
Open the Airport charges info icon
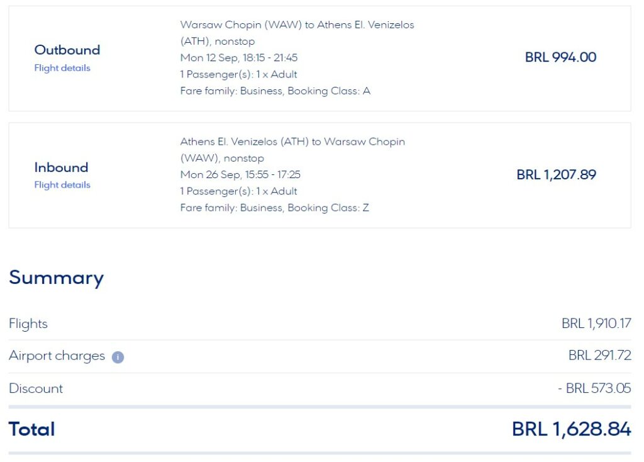118,357
